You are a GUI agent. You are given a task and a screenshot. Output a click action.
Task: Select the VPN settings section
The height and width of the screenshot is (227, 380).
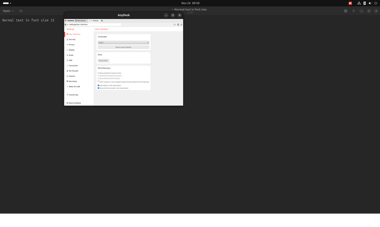click(x=70, y=60)
